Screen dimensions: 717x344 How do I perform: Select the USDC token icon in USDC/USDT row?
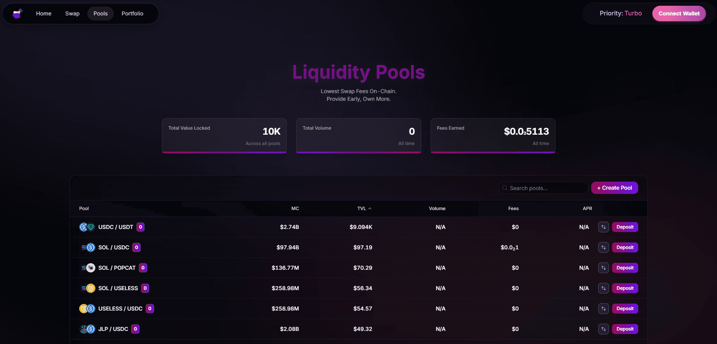point(83,227)
